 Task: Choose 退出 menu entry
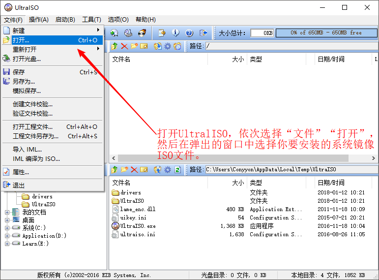click(53, 186)
